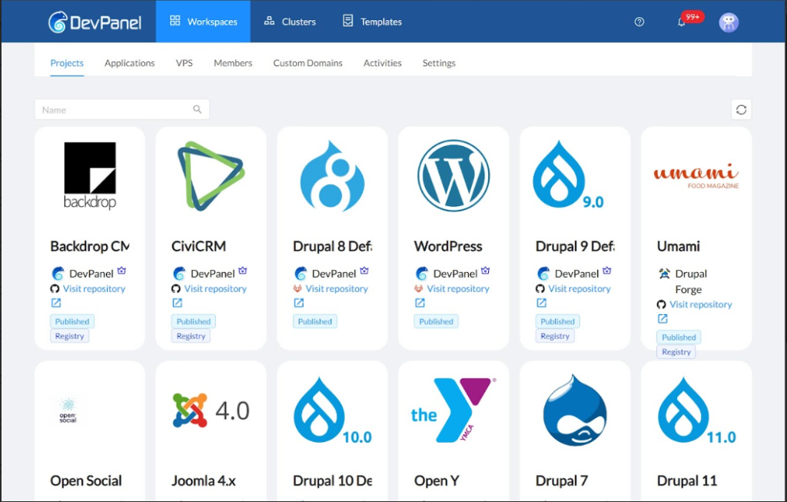Click the Published badge on the WordPress card

[x=436, y=321]
